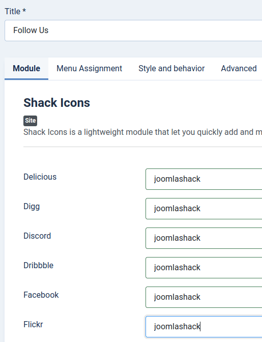Open the Style and behavior tab

tap(171, 69)
